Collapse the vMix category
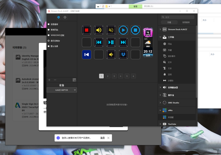The height and width of the screenshot is (155, 221). 160,110
